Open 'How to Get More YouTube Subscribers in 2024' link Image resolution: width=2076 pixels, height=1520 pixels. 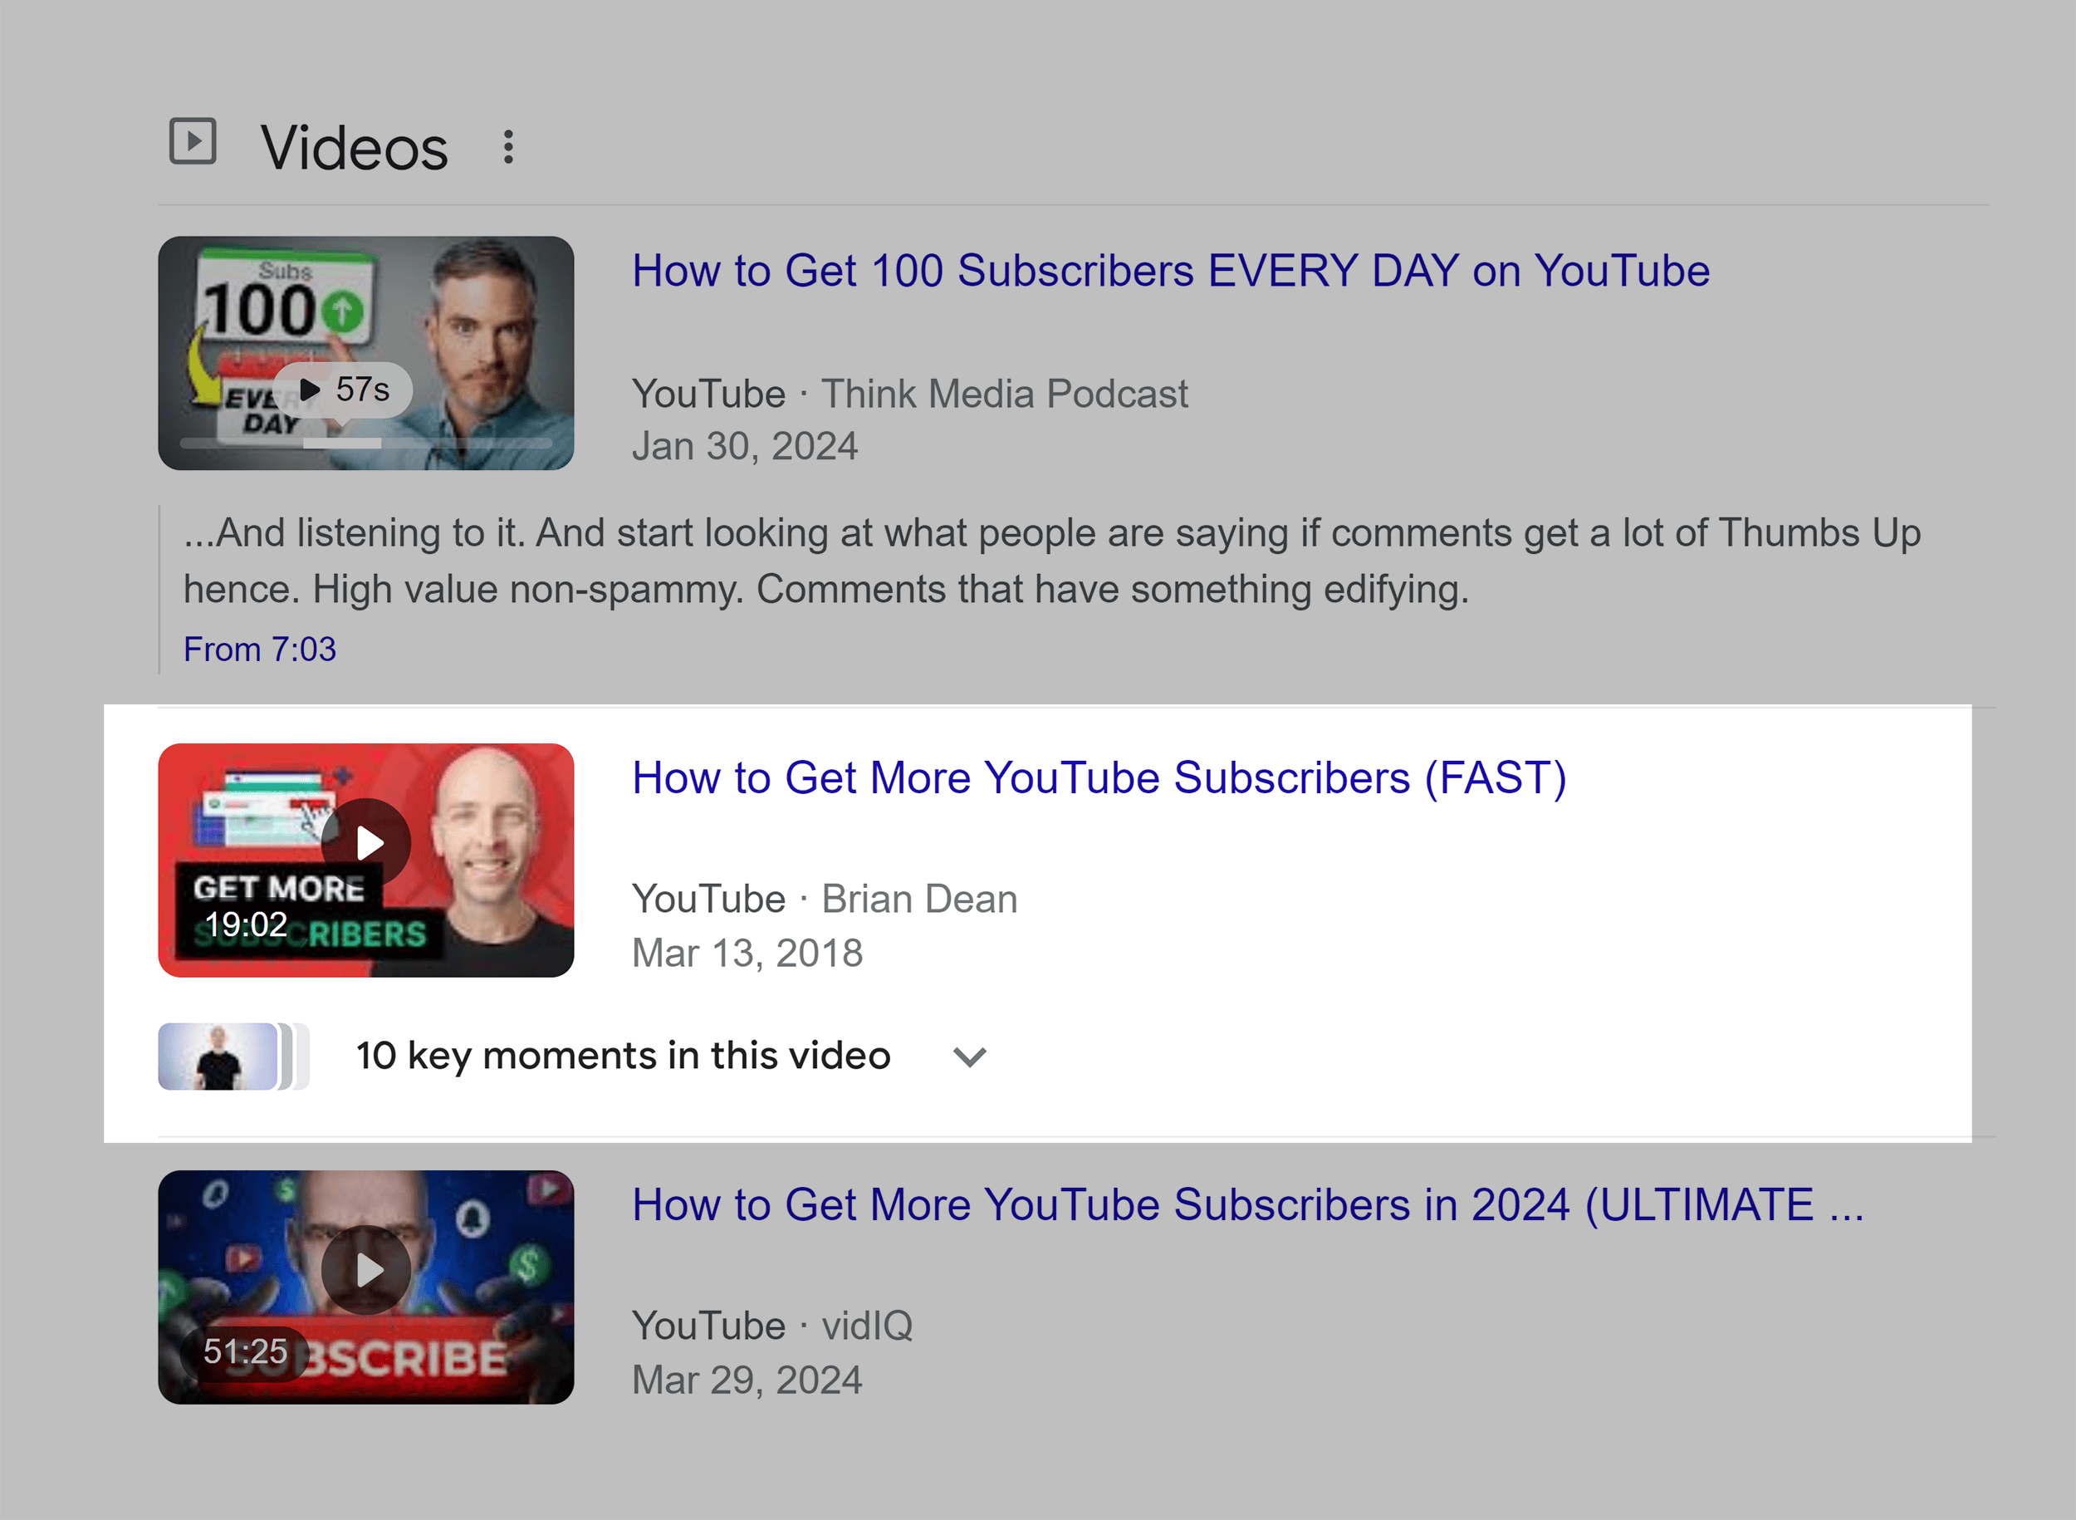(x=1248, y=1205)
